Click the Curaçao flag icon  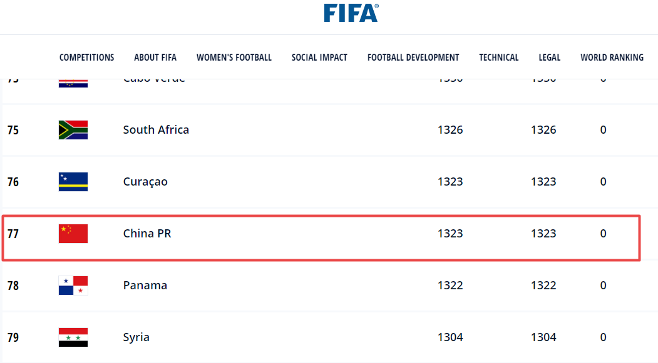[x=73, y=182]
